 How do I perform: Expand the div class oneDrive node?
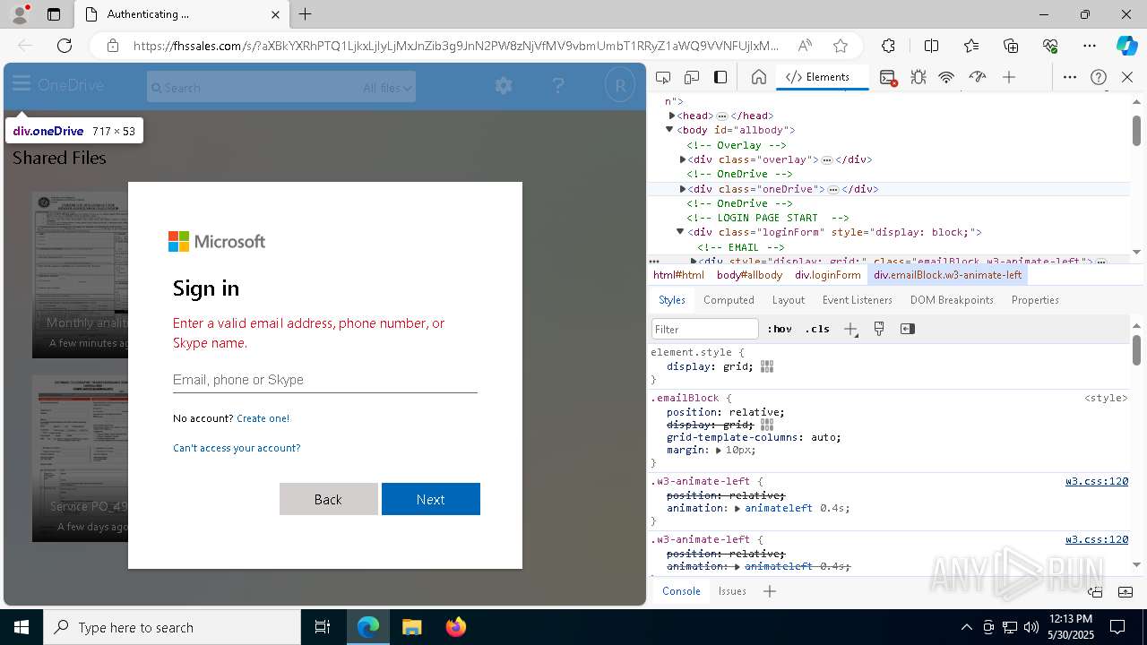click(x=683, y=189)
